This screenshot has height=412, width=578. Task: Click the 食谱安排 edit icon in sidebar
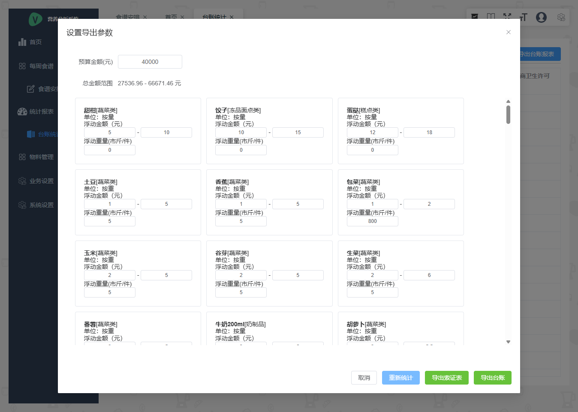coord(31,89)
